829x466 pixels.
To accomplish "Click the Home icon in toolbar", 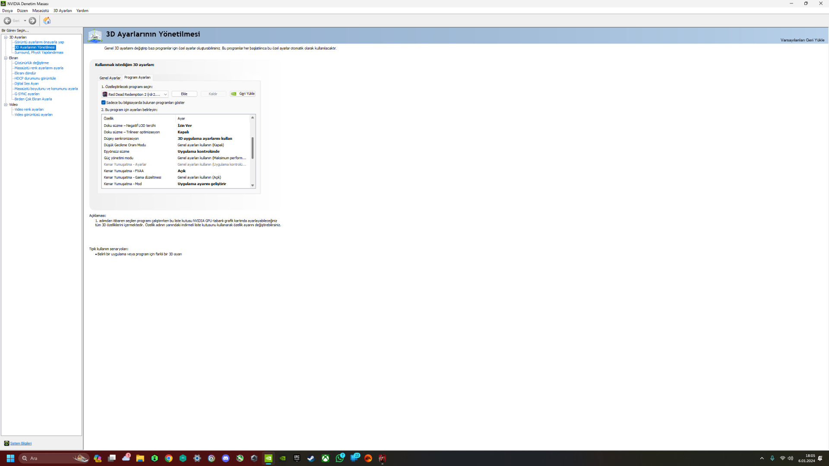I will coord(47,21).
